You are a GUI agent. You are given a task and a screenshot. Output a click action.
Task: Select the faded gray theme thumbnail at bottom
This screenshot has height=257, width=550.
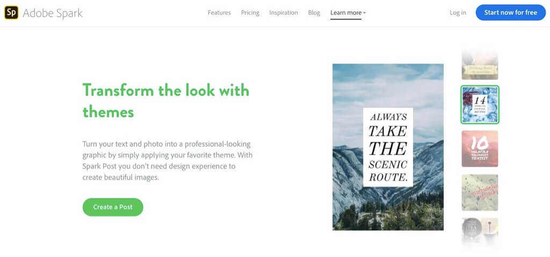480,230
